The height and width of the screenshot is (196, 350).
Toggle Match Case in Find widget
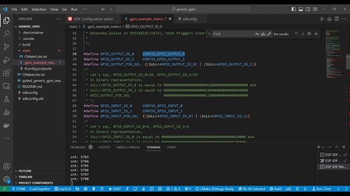pos(257,34)
